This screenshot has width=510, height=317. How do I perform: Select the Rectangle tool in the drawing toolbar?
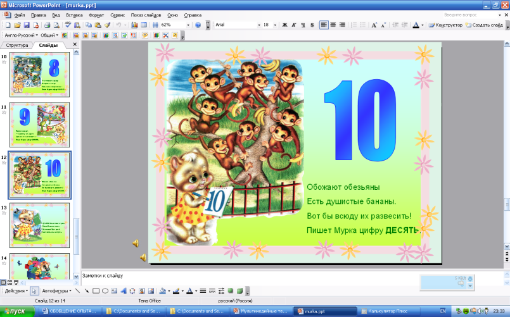(x=95, y=291)
